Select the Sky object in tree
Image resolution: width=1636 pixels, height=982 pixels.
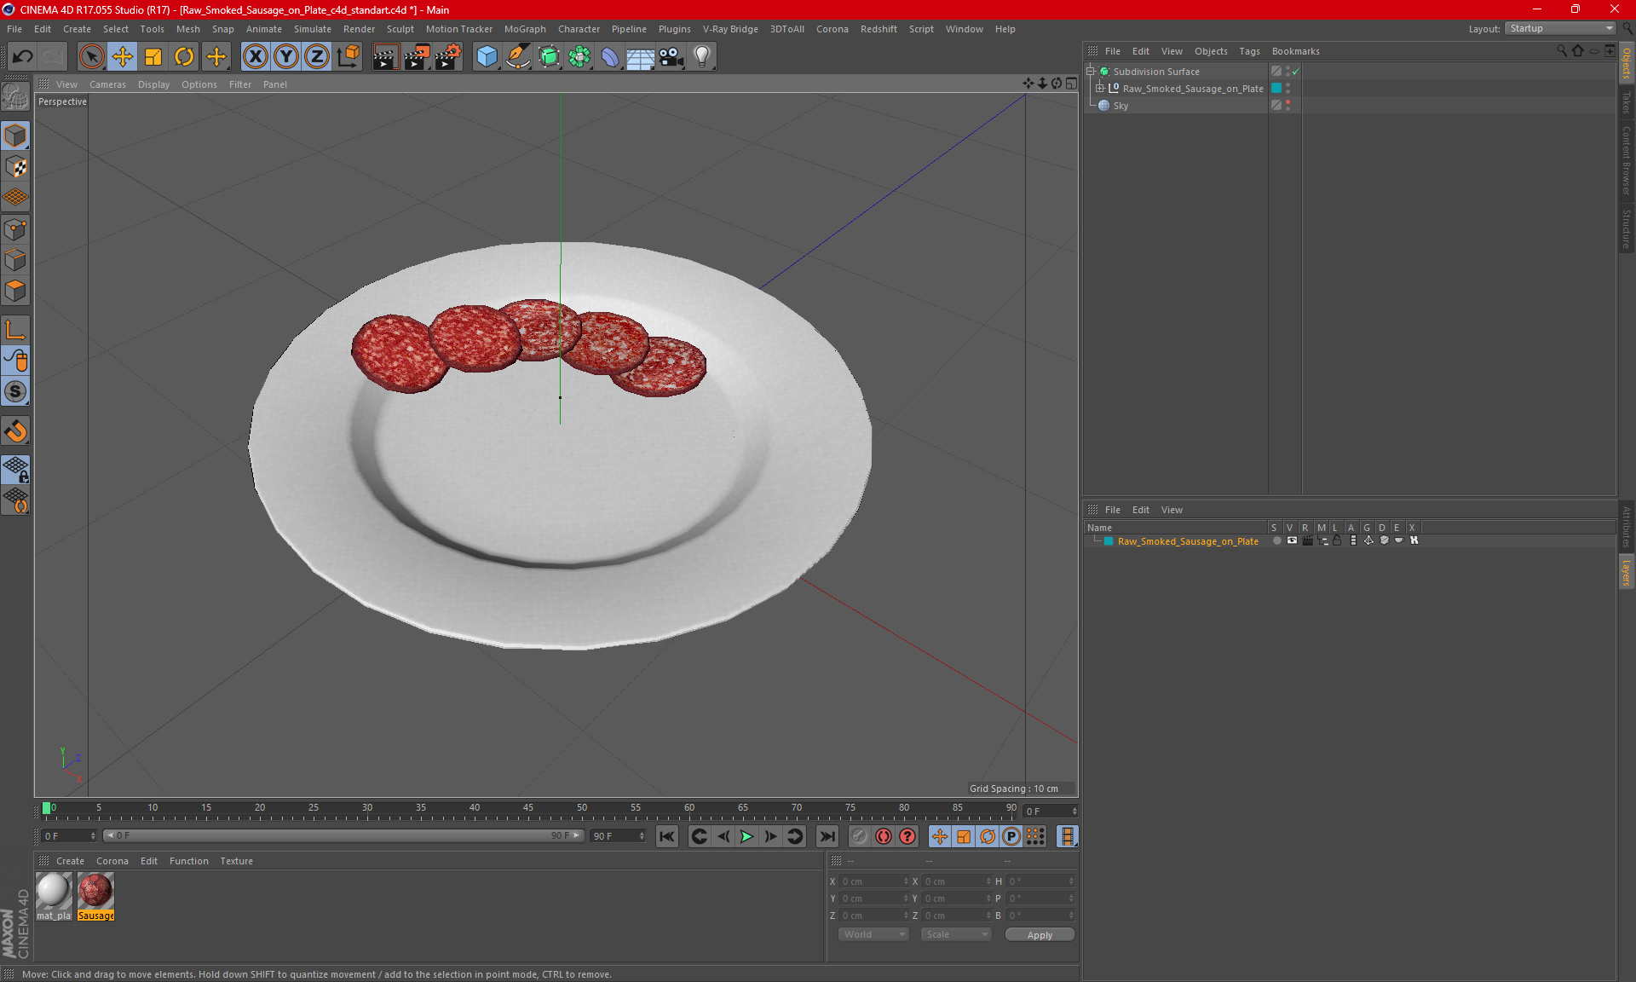tap(1120, 106)
